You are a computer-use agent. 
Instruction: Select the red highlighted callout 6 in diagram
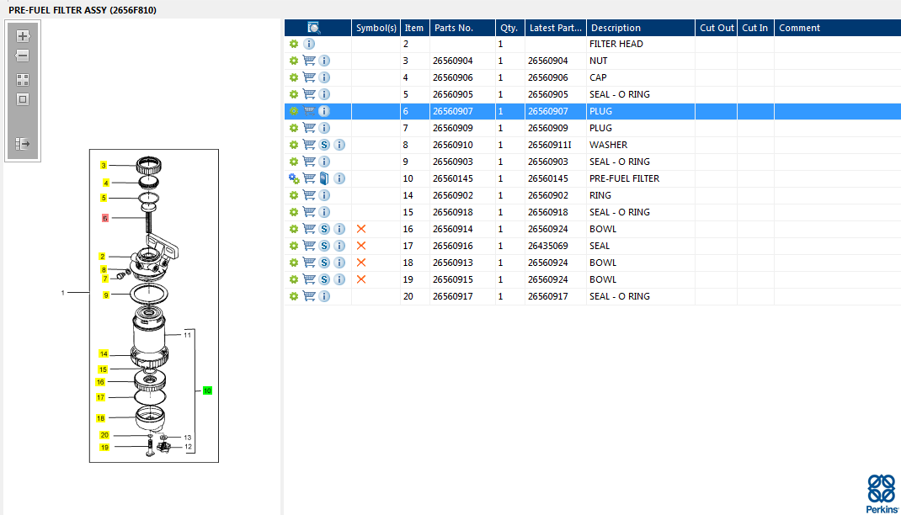[x=105, y=218]
